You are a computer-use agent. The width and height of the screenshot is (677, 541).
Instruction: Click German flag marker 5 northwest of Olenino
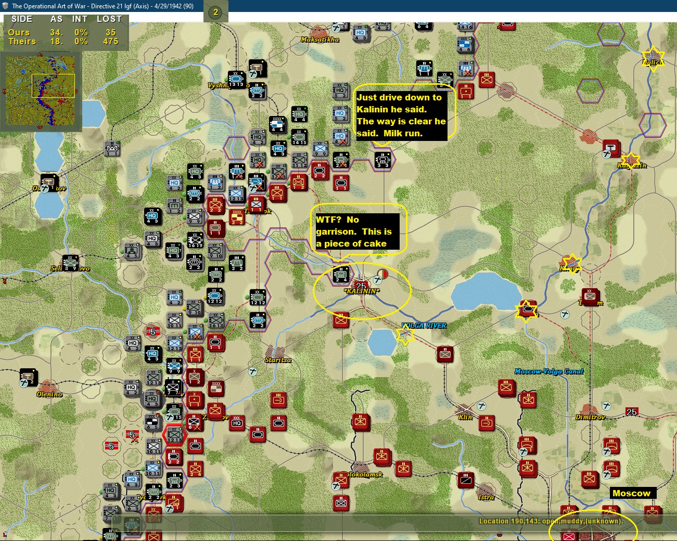click(x=152, y=331)
